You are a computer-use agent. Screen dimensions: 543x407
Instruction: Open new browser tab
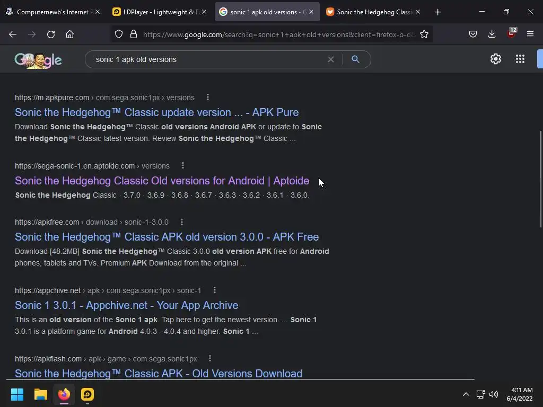pyautogui.click(x=437, y=12)
